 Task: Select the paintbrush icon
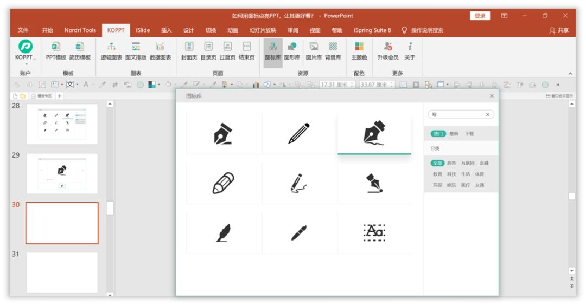(x=298, y=232)
